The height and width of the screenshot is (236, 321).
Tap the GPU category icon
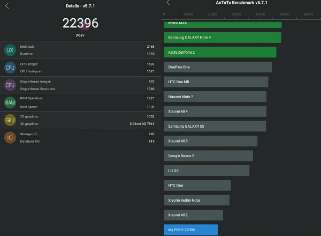10,120
